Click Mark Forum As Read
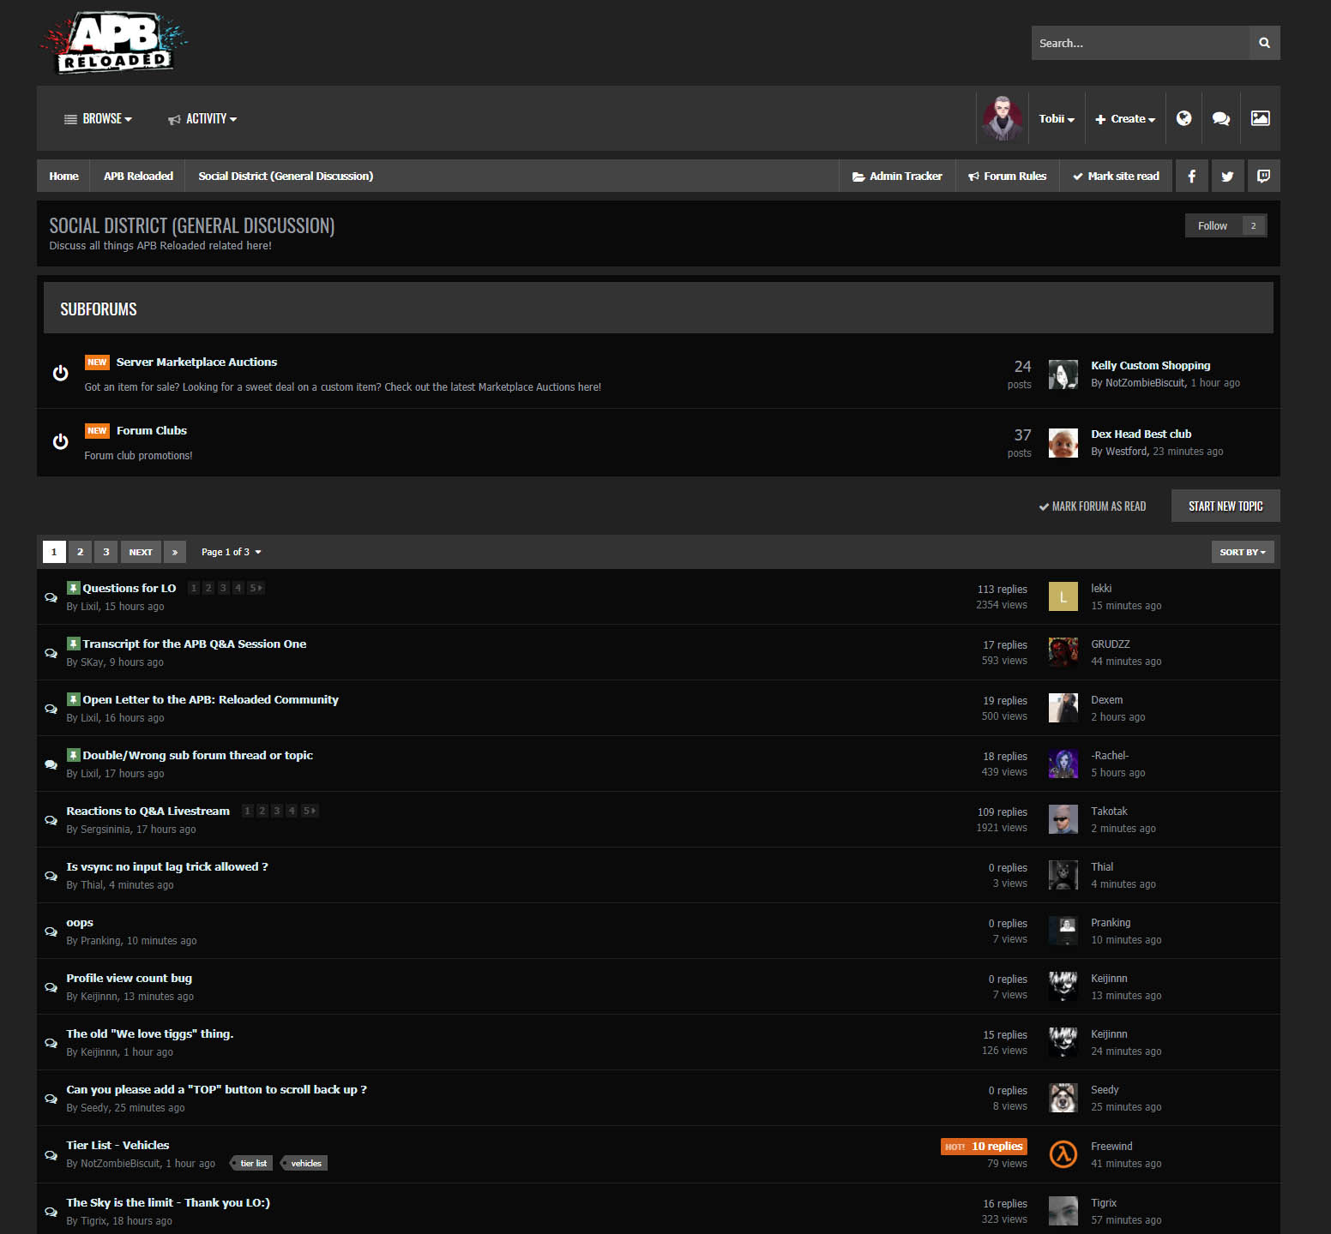The width and height of the screenshot is (1331, 1234). tap(1092, 506)
